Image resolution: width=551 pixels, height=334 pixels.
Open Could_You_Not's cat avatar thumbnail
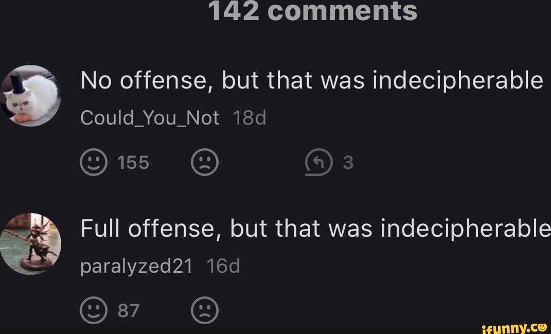pos(31,97)
